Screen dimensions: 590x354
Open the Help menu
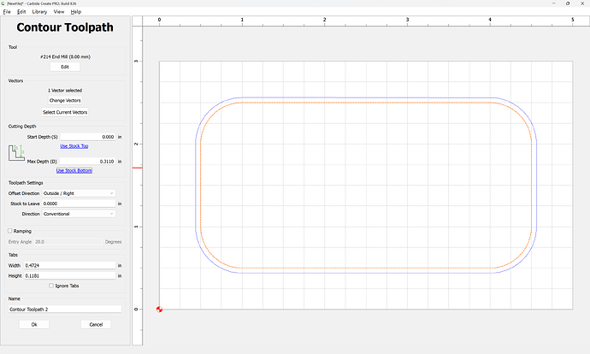(x=76, y=12)
